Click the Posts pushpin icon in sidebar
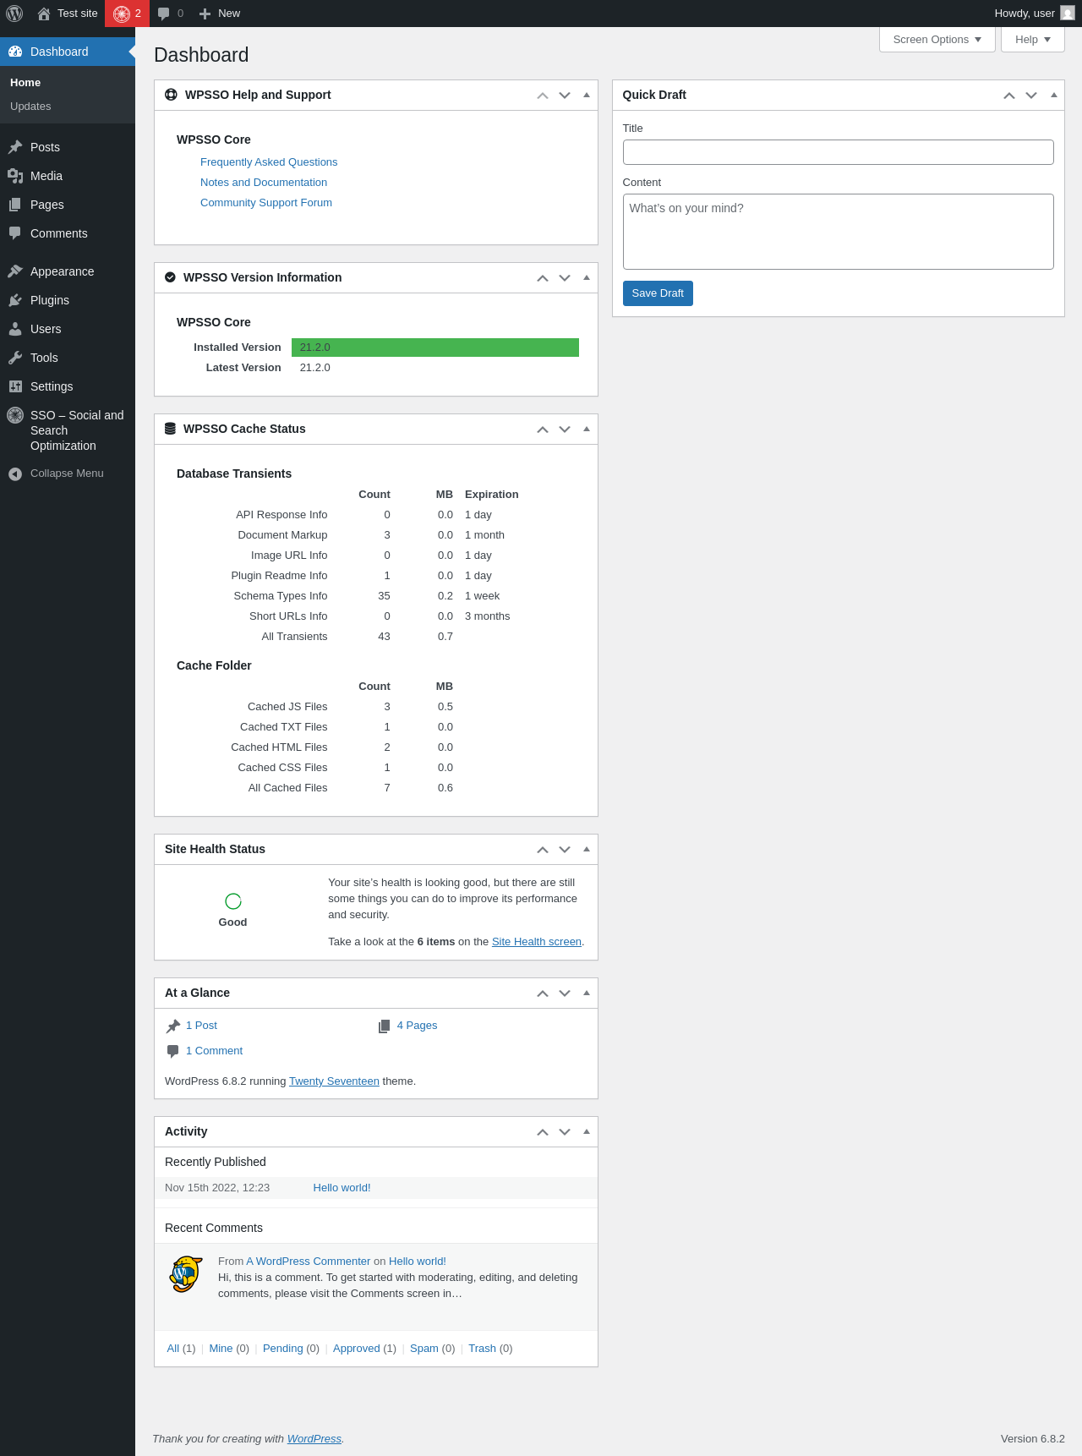 click(15, 147)
